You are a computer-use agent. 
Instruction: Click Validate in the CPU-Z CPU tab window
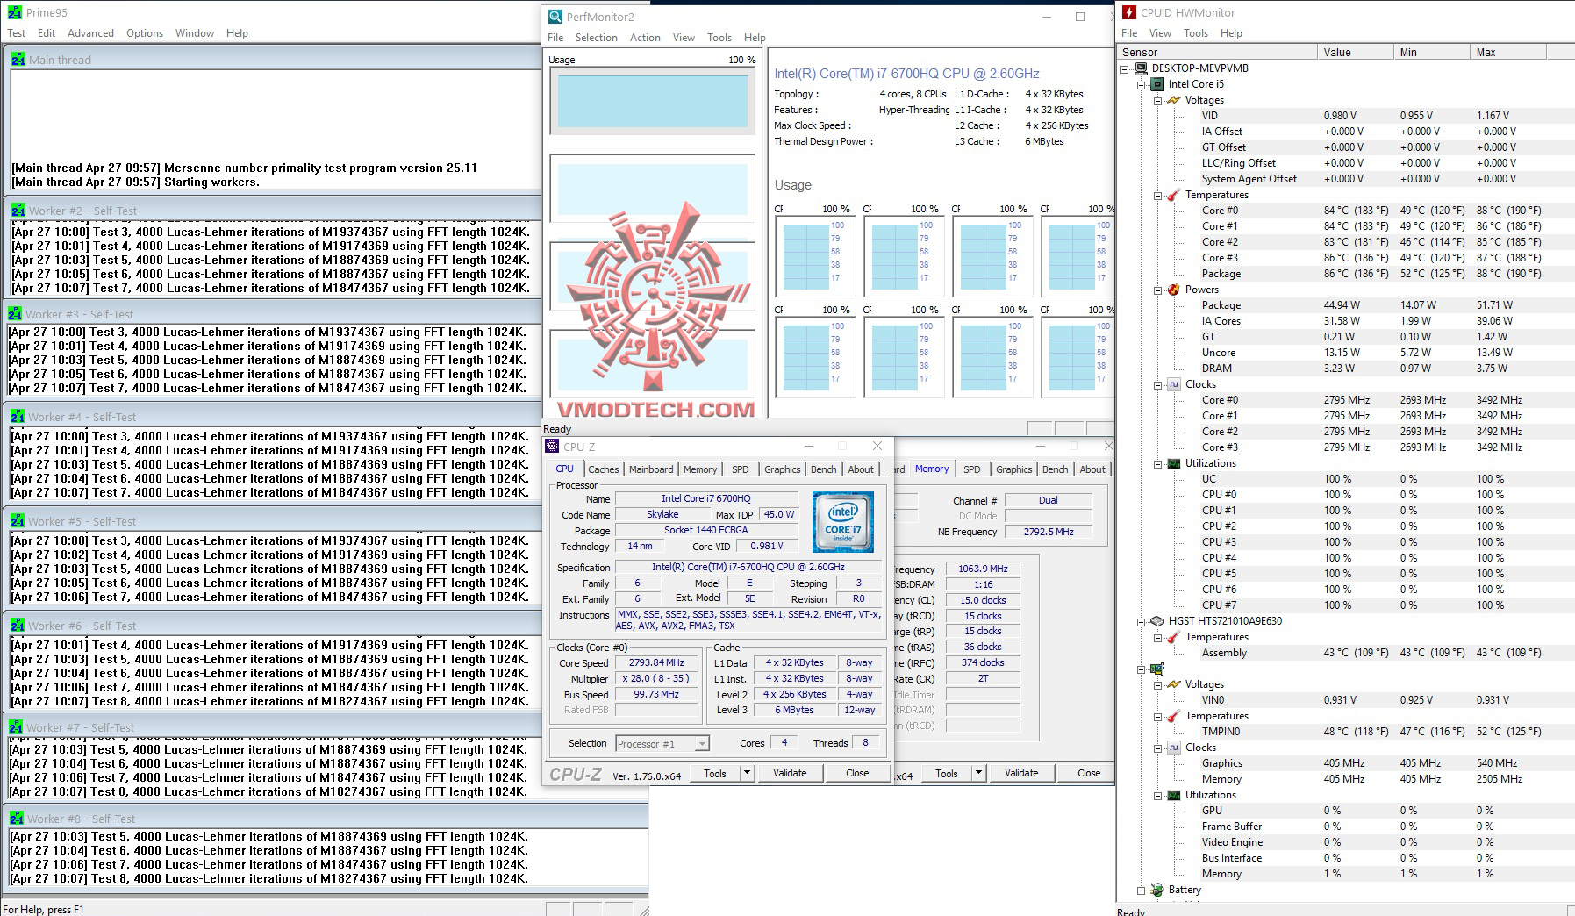[790, 773]
